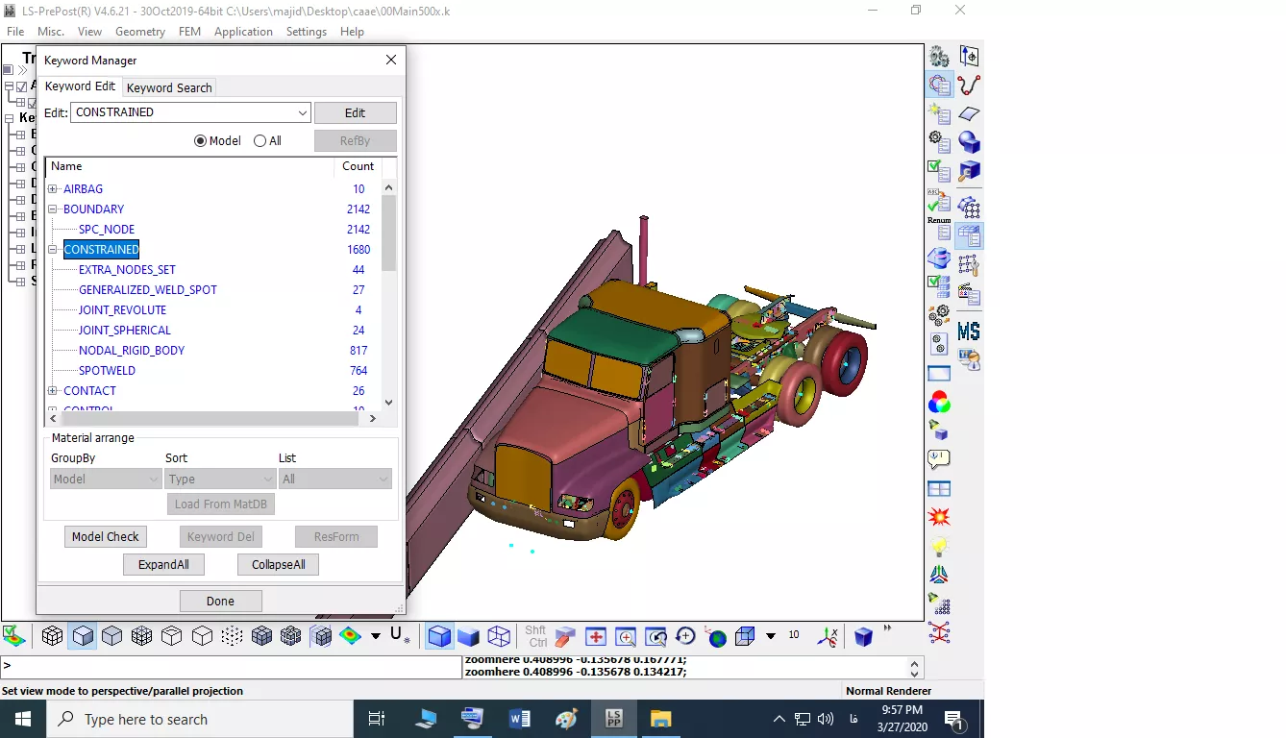This screenshot has width=1286, height=738.
Task: Select the SPOTWELD keyword item
Action: click(107, 371)
